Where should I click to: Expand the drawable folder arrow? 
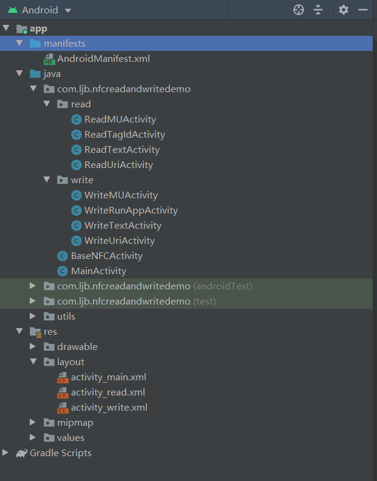[x=33, y=347]
